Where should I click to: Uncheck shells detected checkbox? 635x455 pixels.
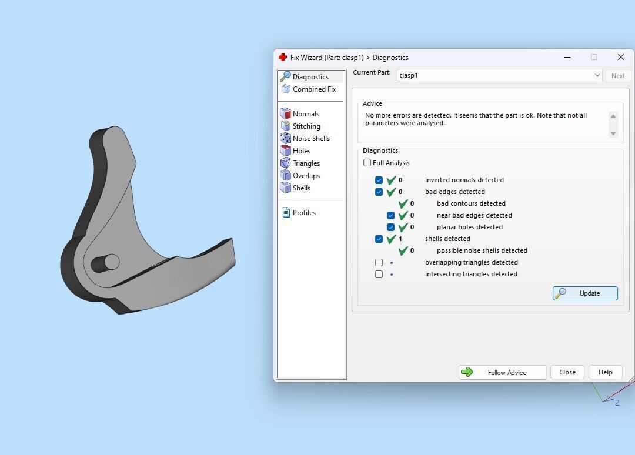tap(379, 239)
